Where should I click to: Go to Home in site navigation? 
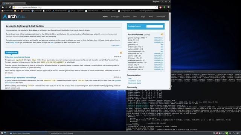(x=105, y=16)
